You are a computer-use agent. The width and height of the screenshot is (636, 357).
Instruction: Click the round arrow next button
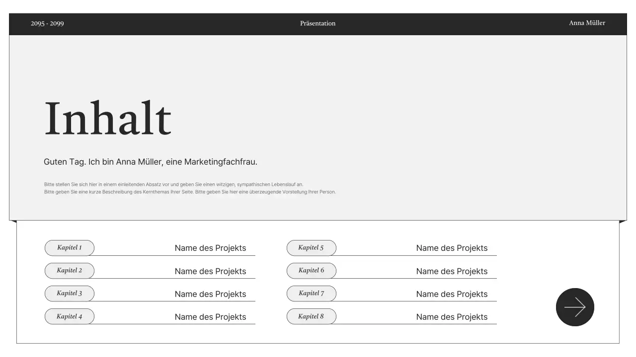(575, 307)
